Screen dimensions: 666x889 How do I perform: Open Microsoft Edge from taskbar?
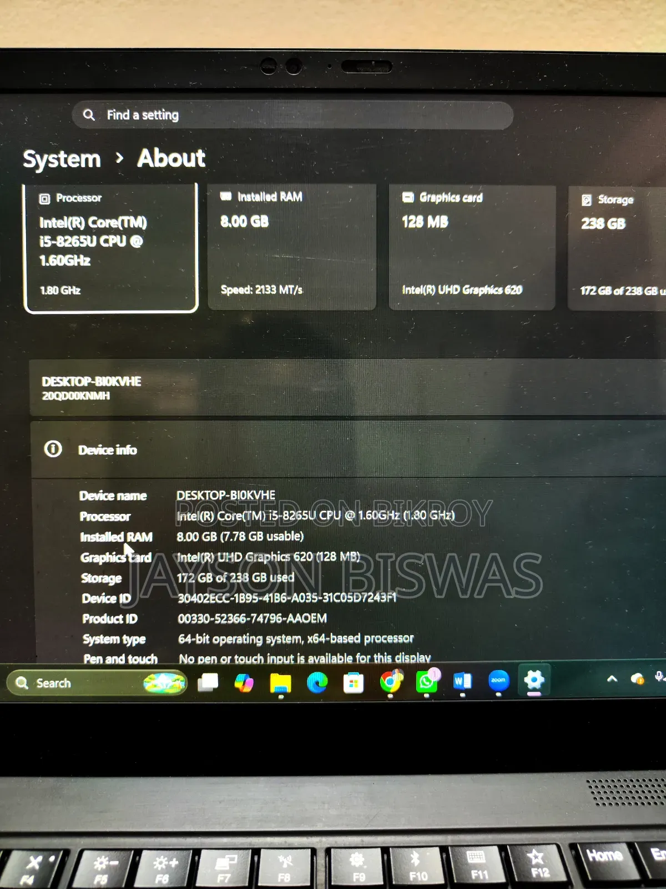pos(317,682)
